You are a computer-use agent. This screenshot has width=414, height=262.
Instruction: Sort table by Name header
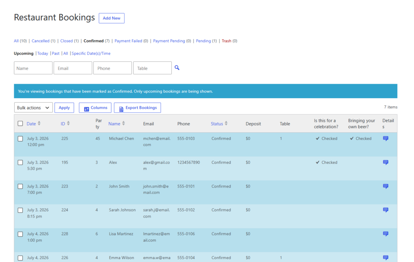pyautogui.click(x=114, y=124)
